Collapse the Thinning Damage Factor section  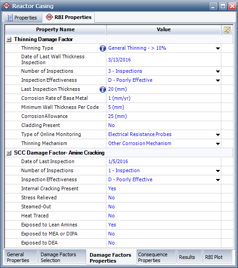coord(9,40)
